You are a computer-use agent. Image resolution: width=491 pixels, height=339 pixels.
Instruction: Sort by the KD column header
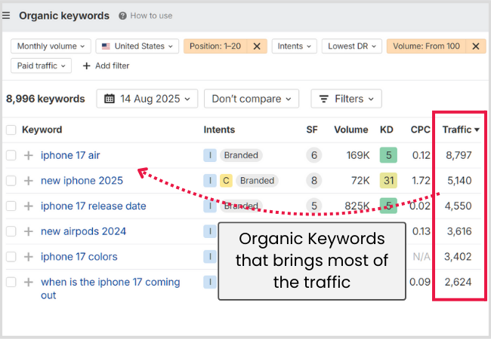tap(387, 130)
